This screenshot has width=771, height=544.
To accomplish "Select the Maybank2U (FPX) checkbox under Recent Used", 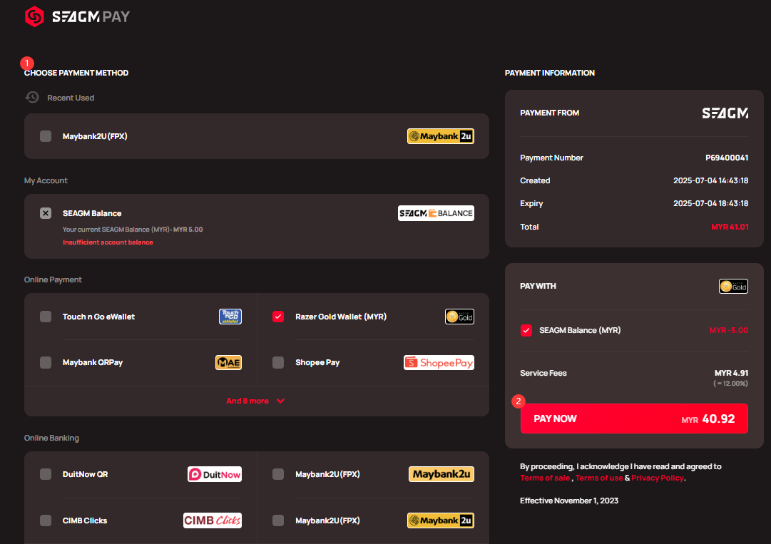I will tap(46, 136).
